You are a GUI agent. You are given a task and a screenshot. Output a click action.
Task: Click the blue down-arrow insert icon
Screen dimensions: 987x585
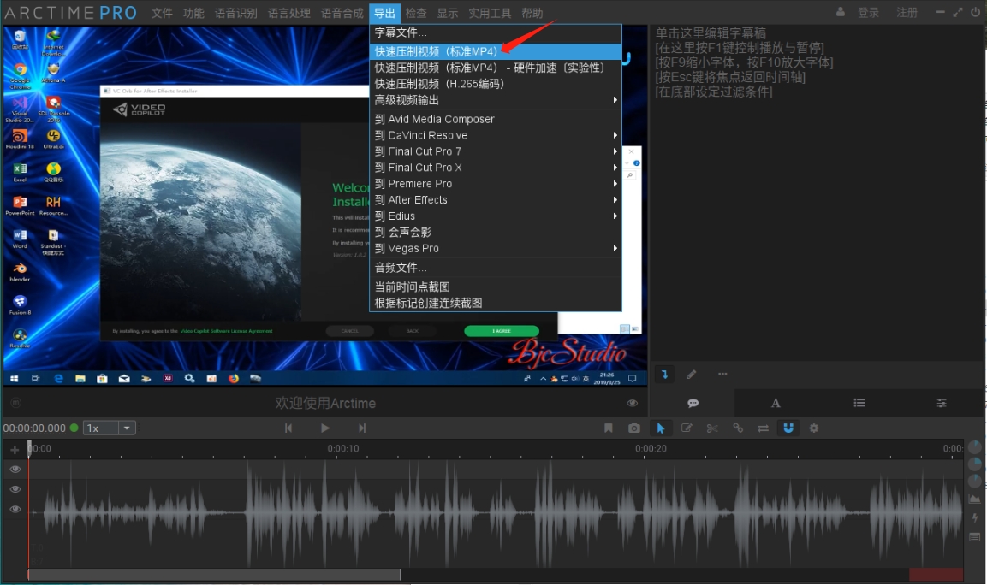point(664,375)
